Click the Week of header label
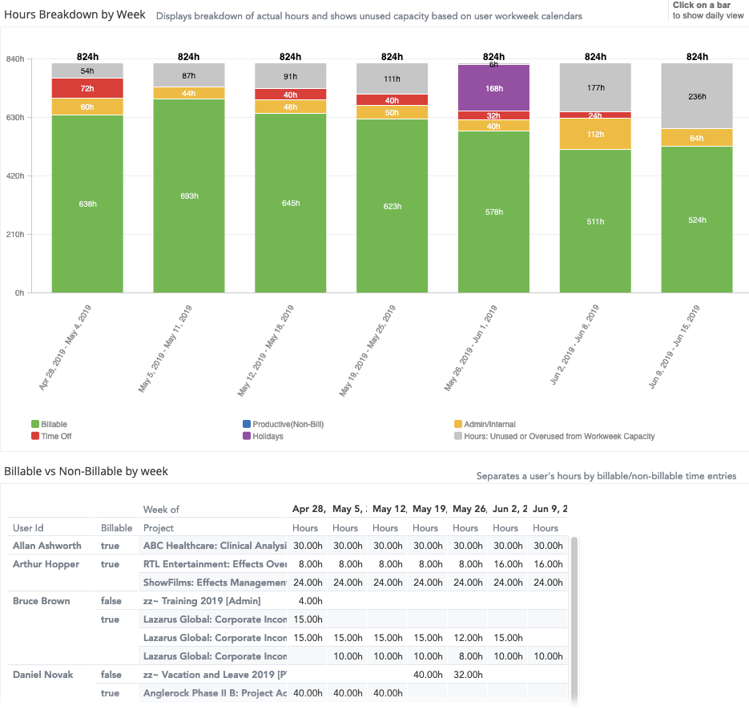Image resolution: width=749 pixels, height=710 pixels. point(161,510)
